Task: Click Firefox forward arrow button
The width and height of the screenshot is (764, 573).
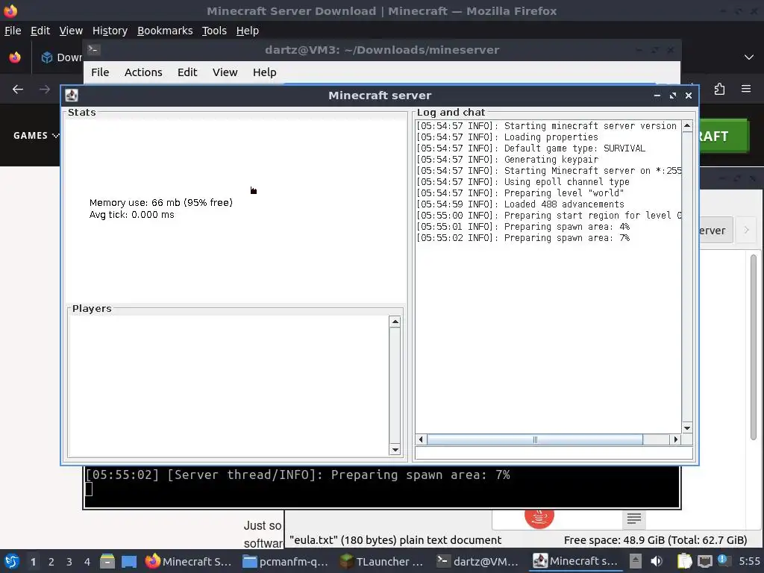Action: point(44,90)
